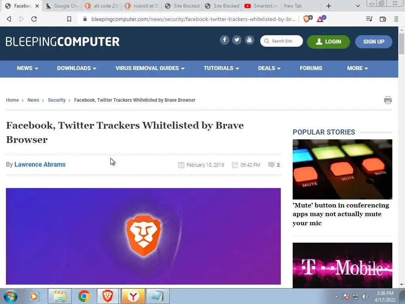This screenshot has width=405, height=304.
Task: Print the article using printer icon
Action: 388,100
